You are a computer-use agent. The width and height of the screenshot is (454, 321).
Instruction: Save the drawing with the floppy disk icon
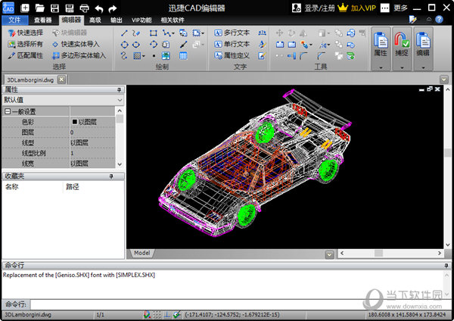pyautogui.click(x=54, y=8)
